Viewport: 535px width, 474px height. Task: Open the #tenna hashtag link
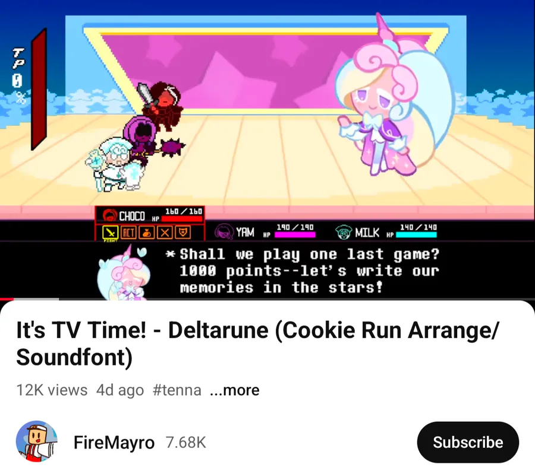(177, 390)
